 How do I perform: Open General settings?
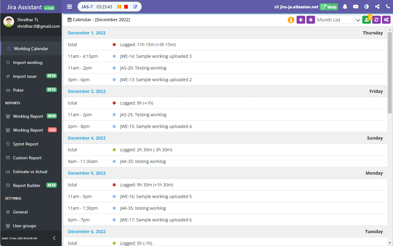point(31,212)
